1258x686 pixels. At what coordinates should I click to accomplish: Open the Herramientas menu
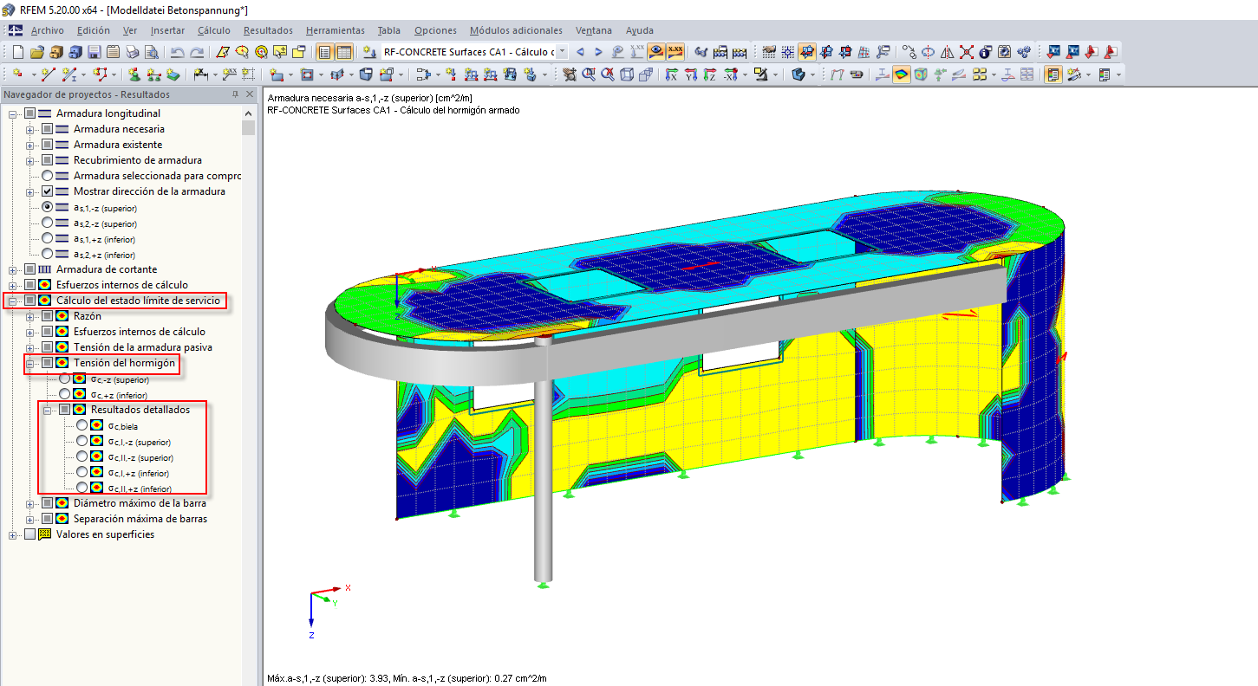coord(336,30)
